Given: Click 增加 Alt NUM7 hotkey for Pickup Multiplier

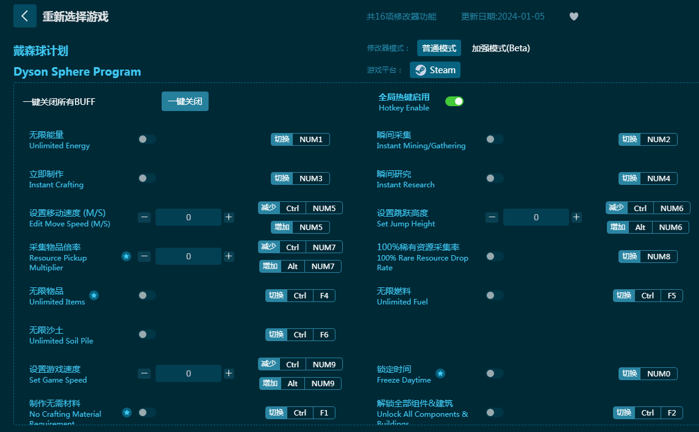Looking at the screenshot, I should pyautogui.click(x=300, y=266).
